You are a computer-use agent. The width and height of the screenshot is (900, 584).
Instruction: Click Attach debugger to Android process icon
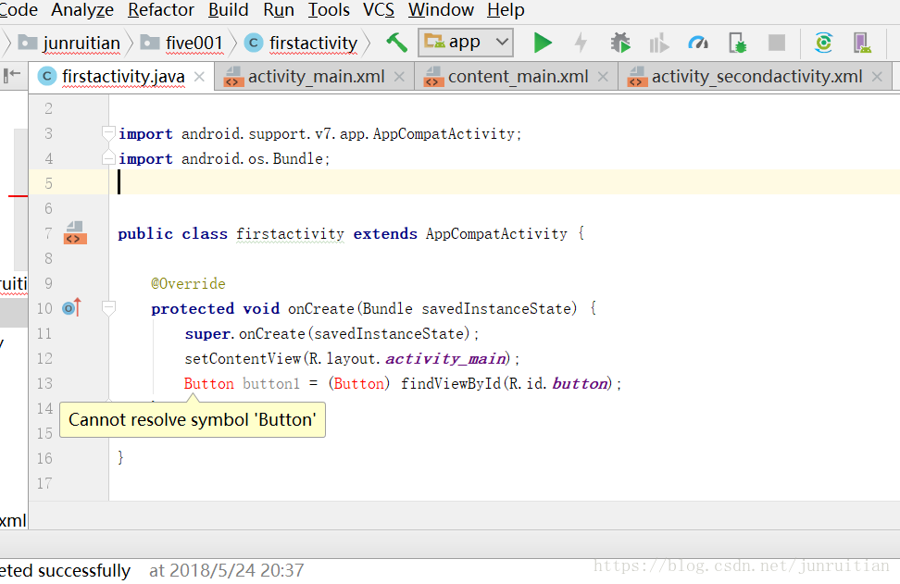coord(738,43)
